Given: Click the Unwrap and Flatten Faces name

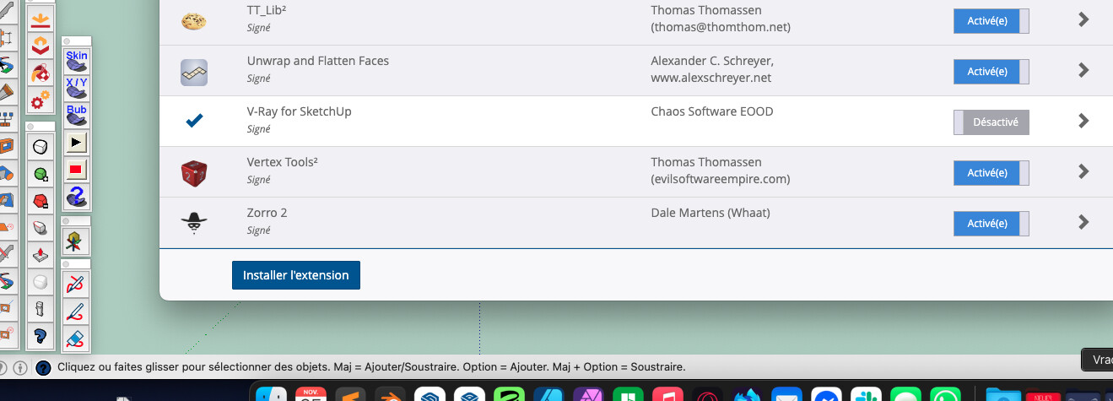Looking at the screenshot, I should click(318, 61).
